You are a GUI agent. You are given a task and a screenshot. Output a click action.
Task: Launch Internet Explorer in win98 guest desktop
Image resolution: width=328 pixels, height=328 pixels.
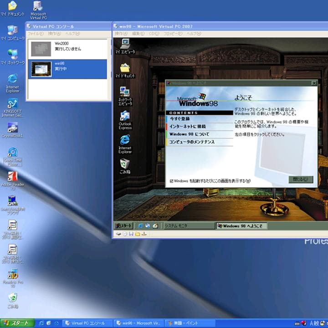tap(125, 144)
